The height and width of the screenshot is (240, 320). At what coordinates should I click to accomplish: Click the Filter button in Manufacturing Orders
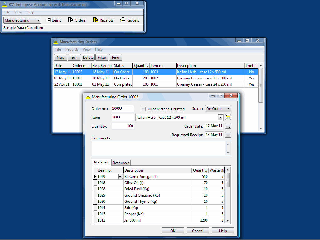coord(102,57)
